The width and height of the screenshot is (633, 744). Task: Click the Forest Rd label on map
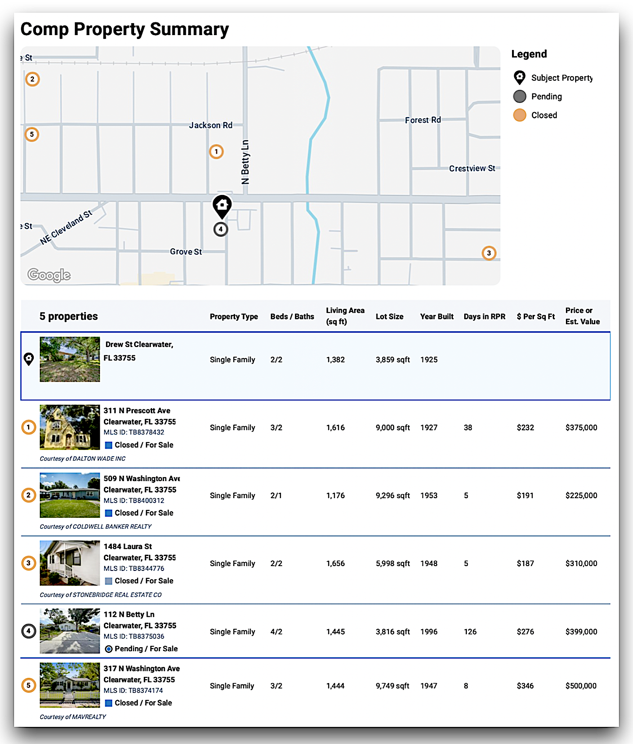click(x=423, y=120)
